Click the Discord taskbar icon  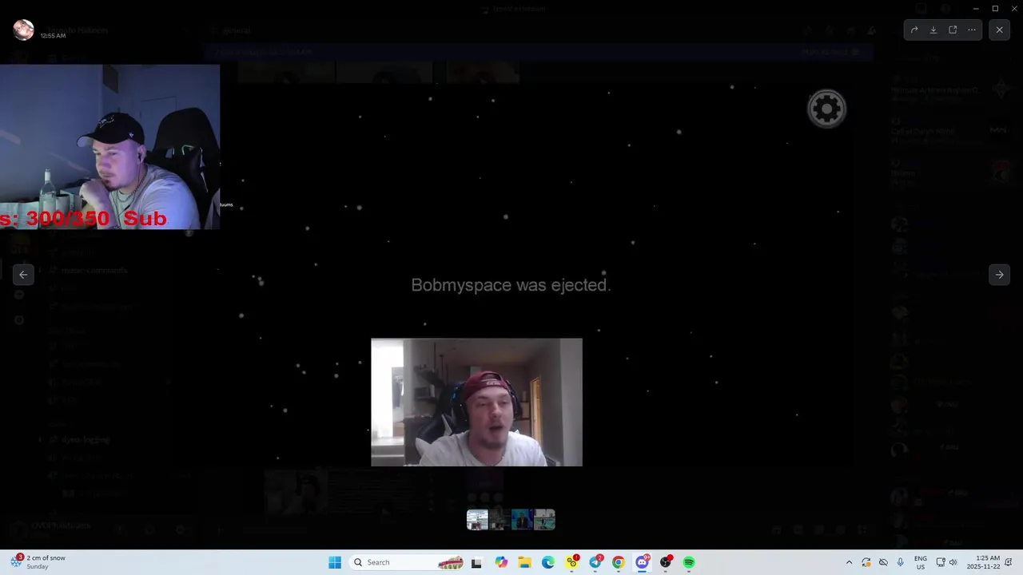[x=642, y=562]
